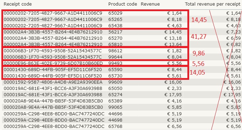
Task: Click receipt code 00001592-9587-4806-A4D8-A9E2A9390EEA
Action: [x=53, y=82]
